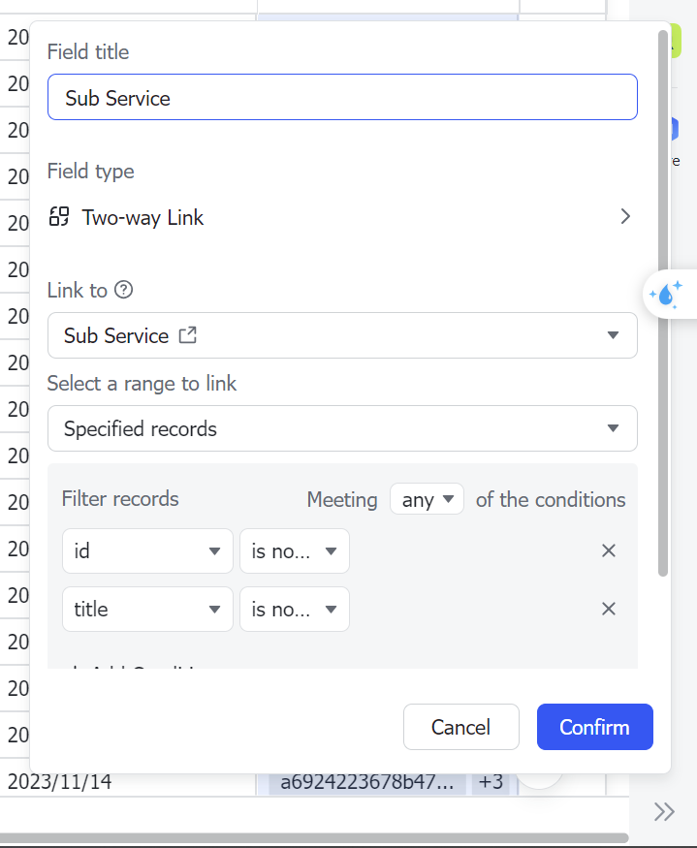Open the Specified records range dropdown
The height and width of the screenshot is (848, 697).
click(612, 428)
